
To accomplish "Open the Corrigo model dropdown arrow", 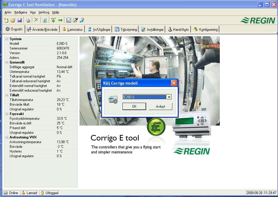I will [x=169, y=97].
